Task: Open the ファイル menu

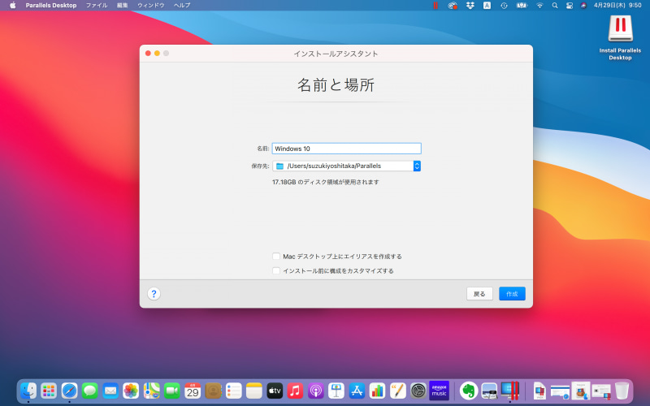Action: point(97,6)
